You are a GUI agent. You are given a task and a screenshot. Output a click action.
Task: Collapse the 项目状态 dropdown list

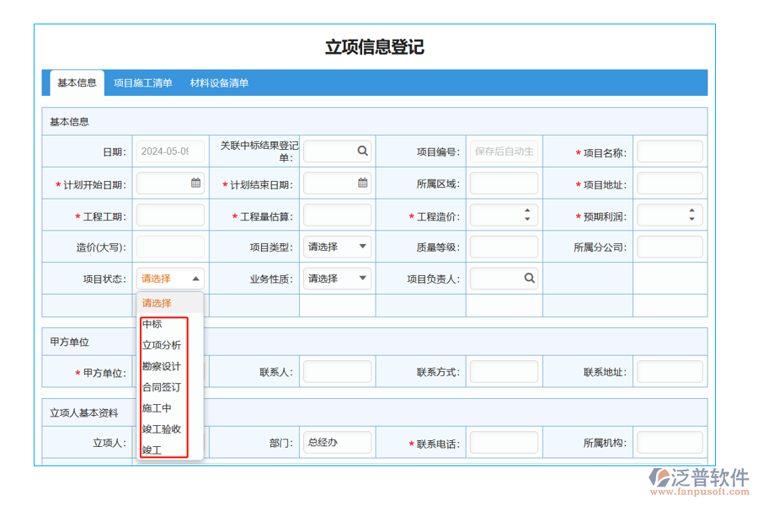pyautogui.click(x=195, y=278)
